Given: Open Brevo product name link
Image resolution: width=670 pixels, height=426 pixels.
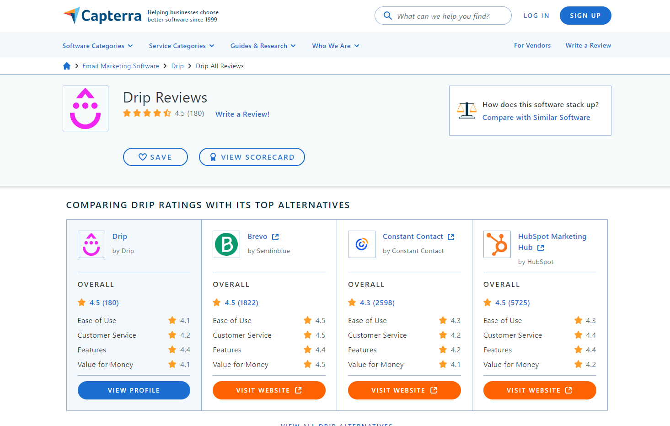Looking at the screenshot, I should coord(257,236).
